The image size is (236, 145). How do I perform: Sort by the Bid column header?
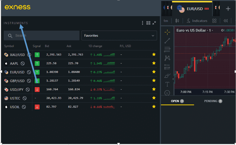[x=47, y=46]
